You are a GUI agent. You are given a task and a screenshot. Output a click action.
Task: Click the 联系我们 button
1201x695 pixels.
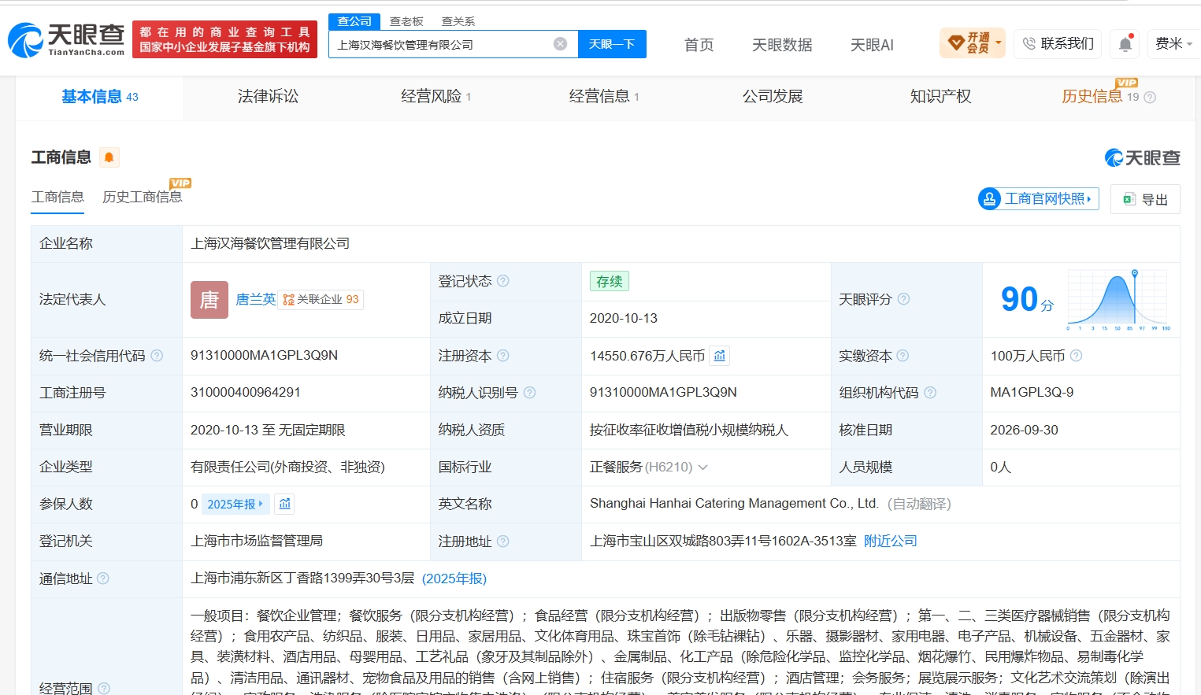pyautogui.click(x=1059, y=43)
